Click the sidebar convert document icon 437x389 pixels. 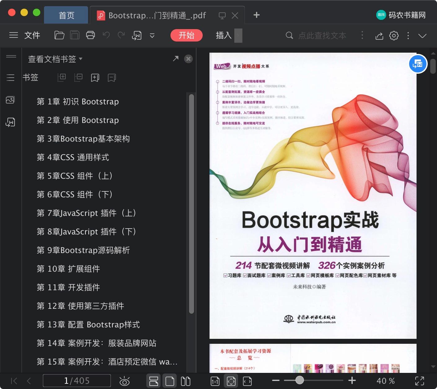[10, 122]
